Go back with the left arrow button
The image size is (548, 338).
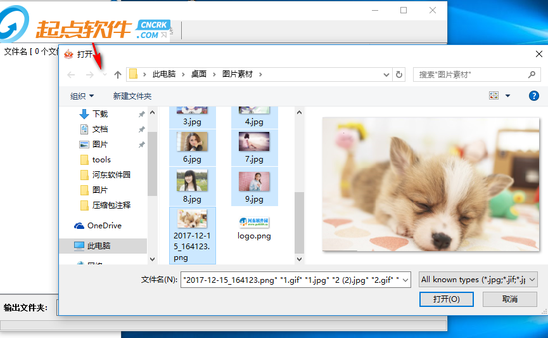72,75
